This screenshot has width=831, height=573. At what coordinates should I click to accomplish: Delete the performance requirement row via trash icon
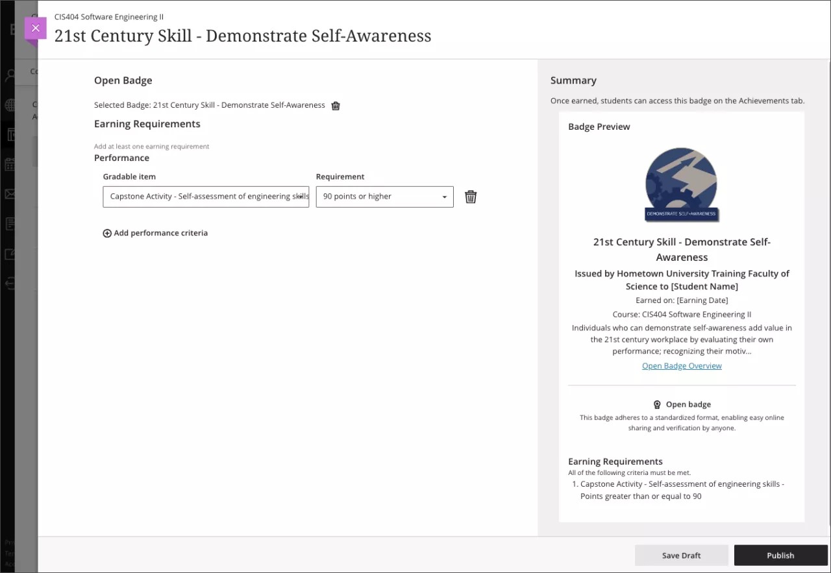pos(471,196)
